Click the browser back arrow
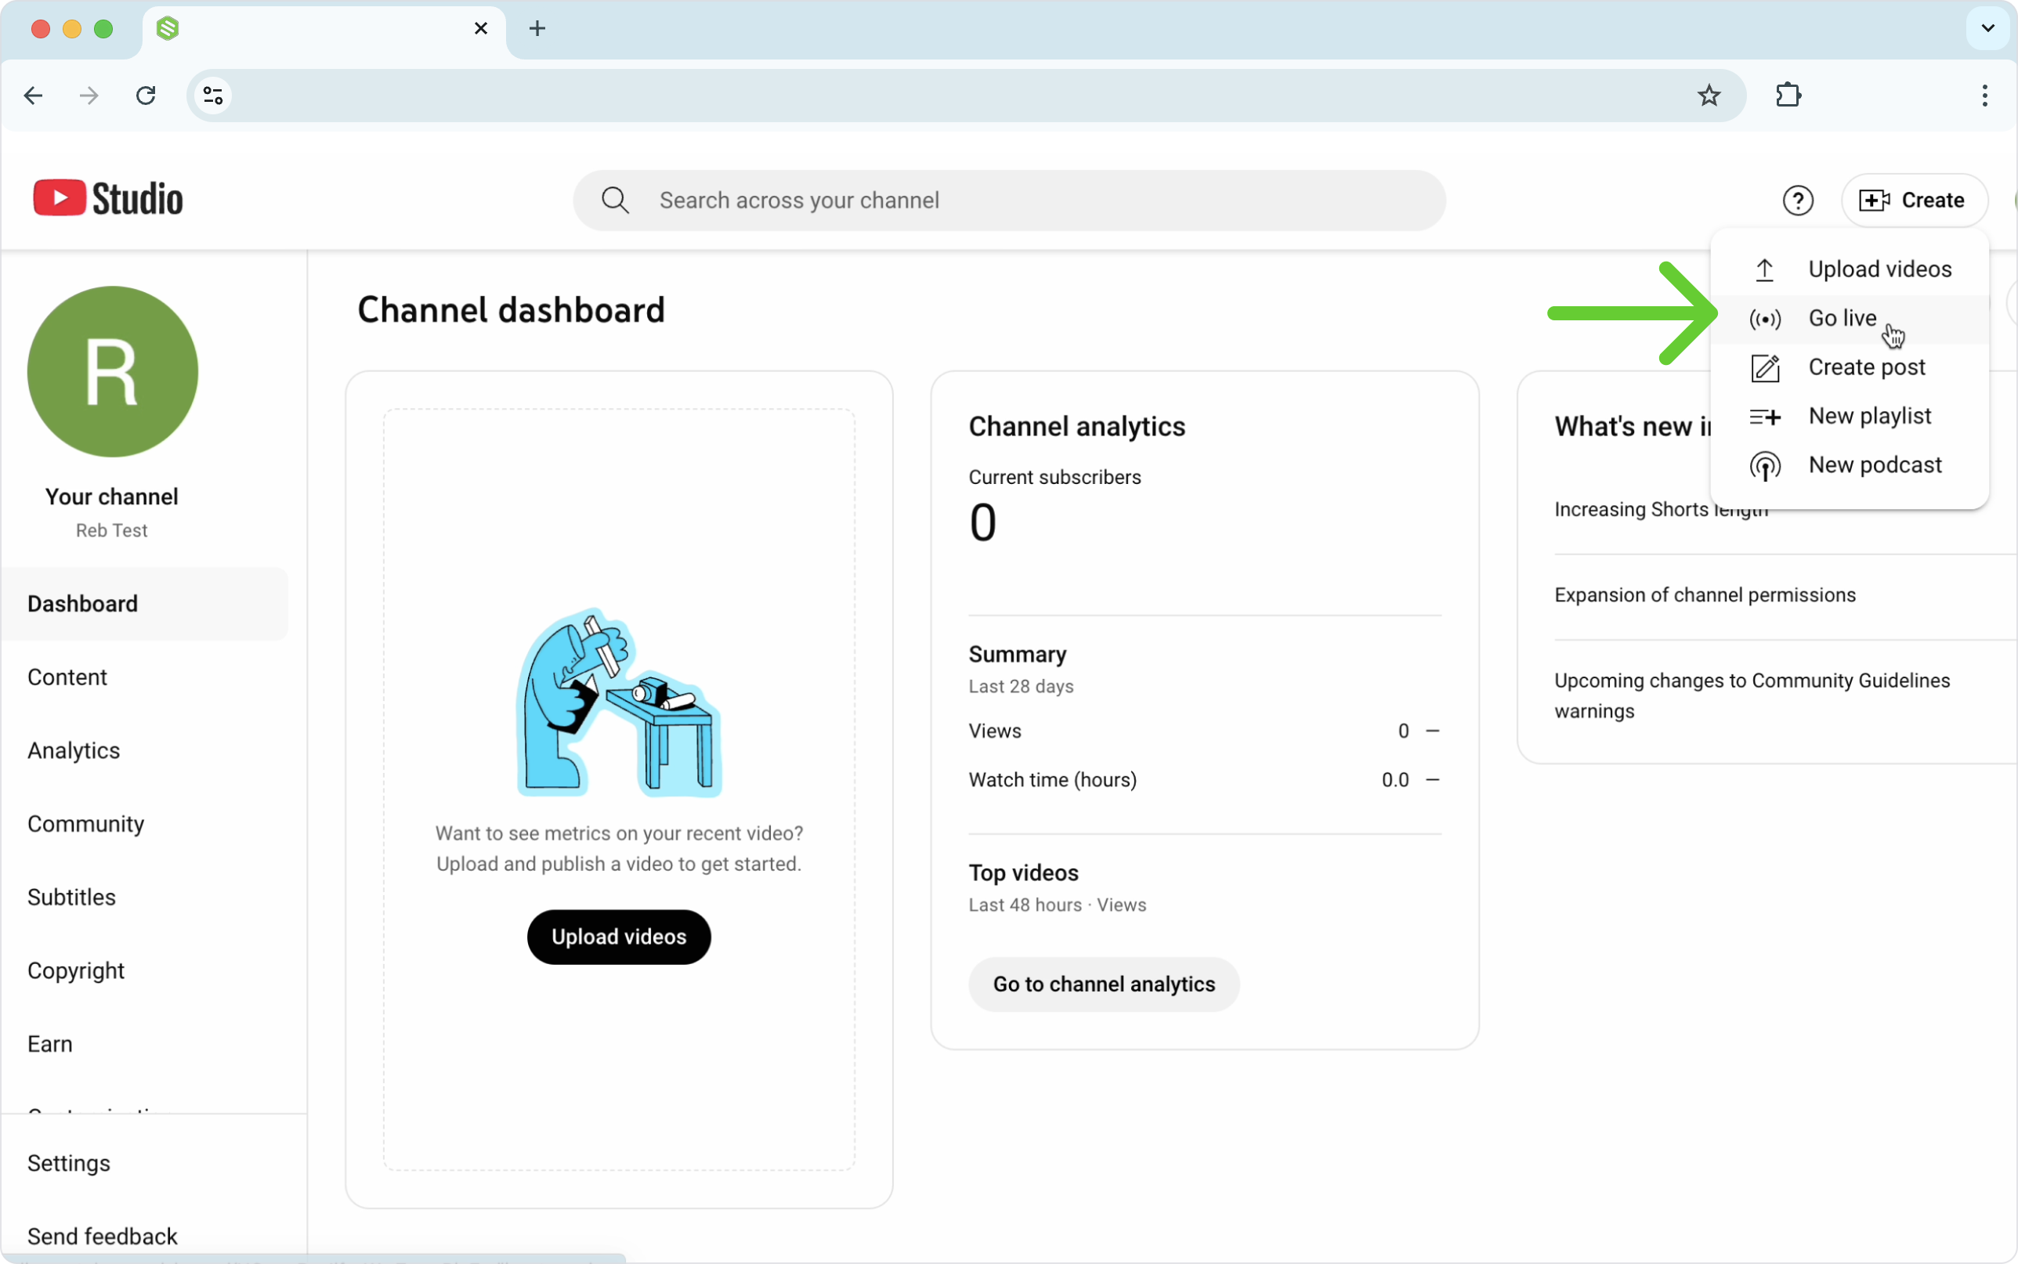This screenshot has height=1264, width=2018. pyautogui.click(x=34, y=96)
